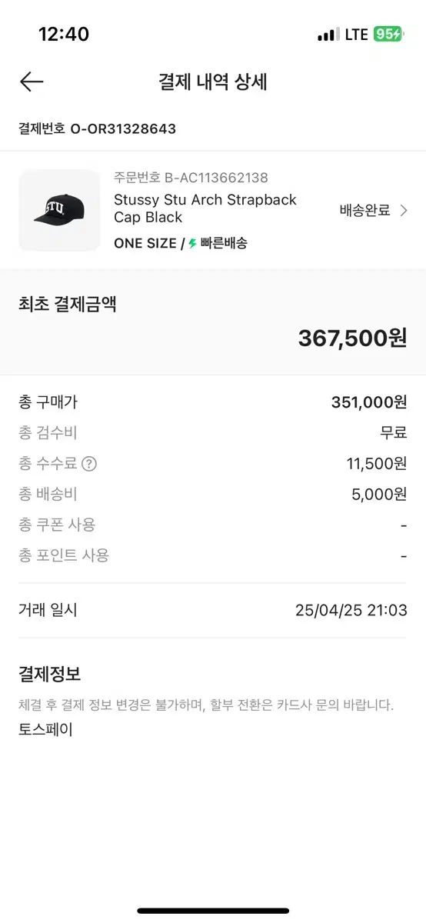Select order number B-AC113662138
This screenshot has height=923, width=426.
click(216, 178)
